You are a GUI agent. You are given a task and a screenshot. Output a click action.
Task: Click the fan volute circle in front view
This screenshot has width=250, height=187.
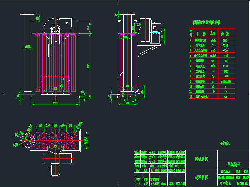pos(56,28)
